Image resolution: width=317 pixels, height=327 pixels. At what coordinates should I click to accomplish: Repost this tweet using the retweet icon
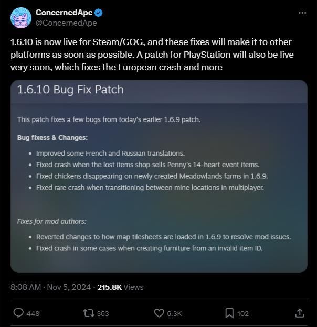tap(89, 313)
